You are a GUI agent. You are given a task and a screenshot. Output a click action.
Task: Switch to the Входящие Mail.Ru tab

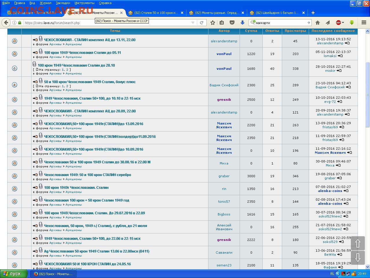pyautogui.click(x=35, y=13)
